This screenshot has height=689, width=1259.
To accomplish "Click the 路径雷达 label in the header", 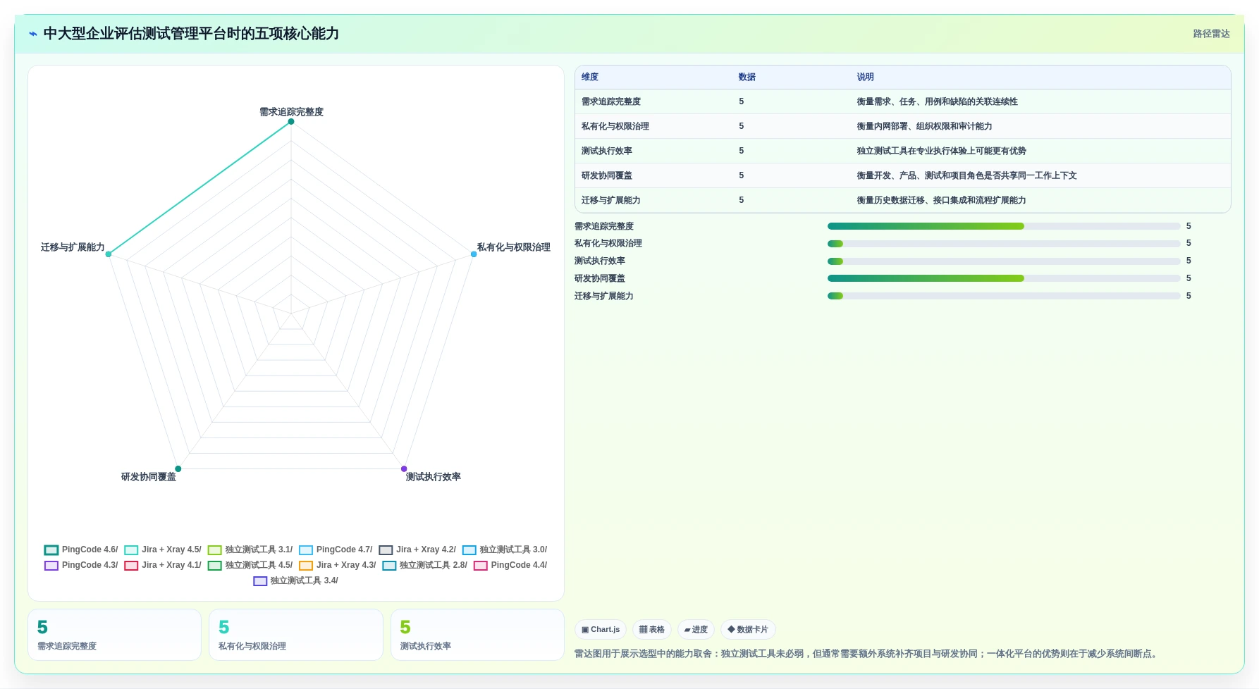I will pos(1211,34).
